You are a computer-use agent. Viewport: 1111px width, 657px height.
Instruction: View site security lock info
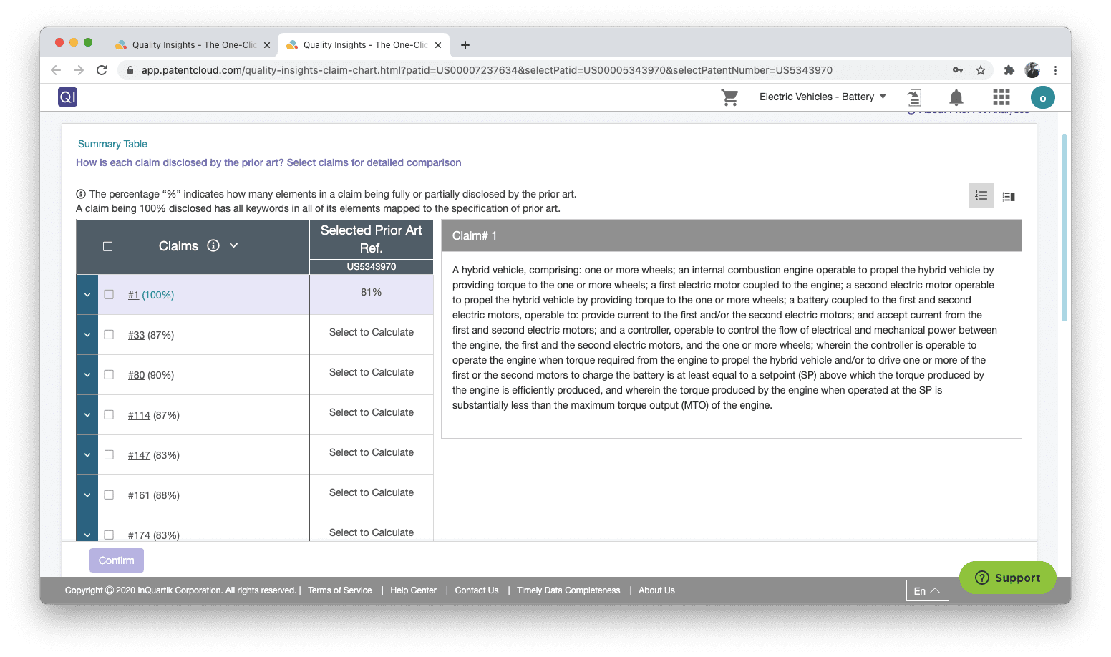130,70
